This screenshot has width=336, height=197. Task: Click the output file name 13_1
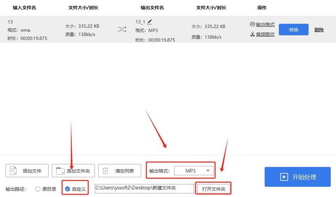[x=140, y=22]
